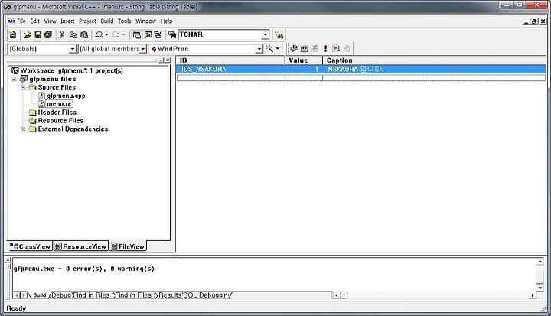Click the Search help icon
Viewport: 551px width, 316px height.
[279, 34]
